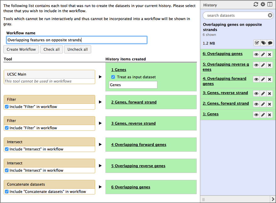Click the Create Workflow button
This screenshot has width=276, height=203.
(x=21, y=49)
